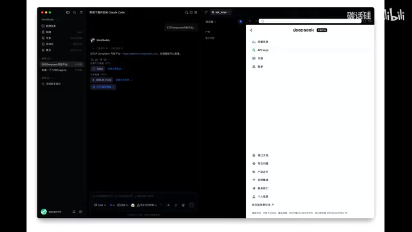Click the sidebar panel toggle icon in WorkBuddy
The width and height of the screenshot is (412, 232).
tap(68, 12)
